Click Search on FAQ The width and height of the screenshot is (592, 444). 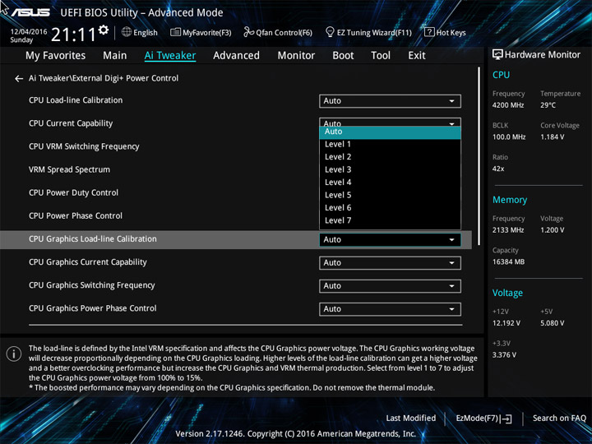point(559,418)
